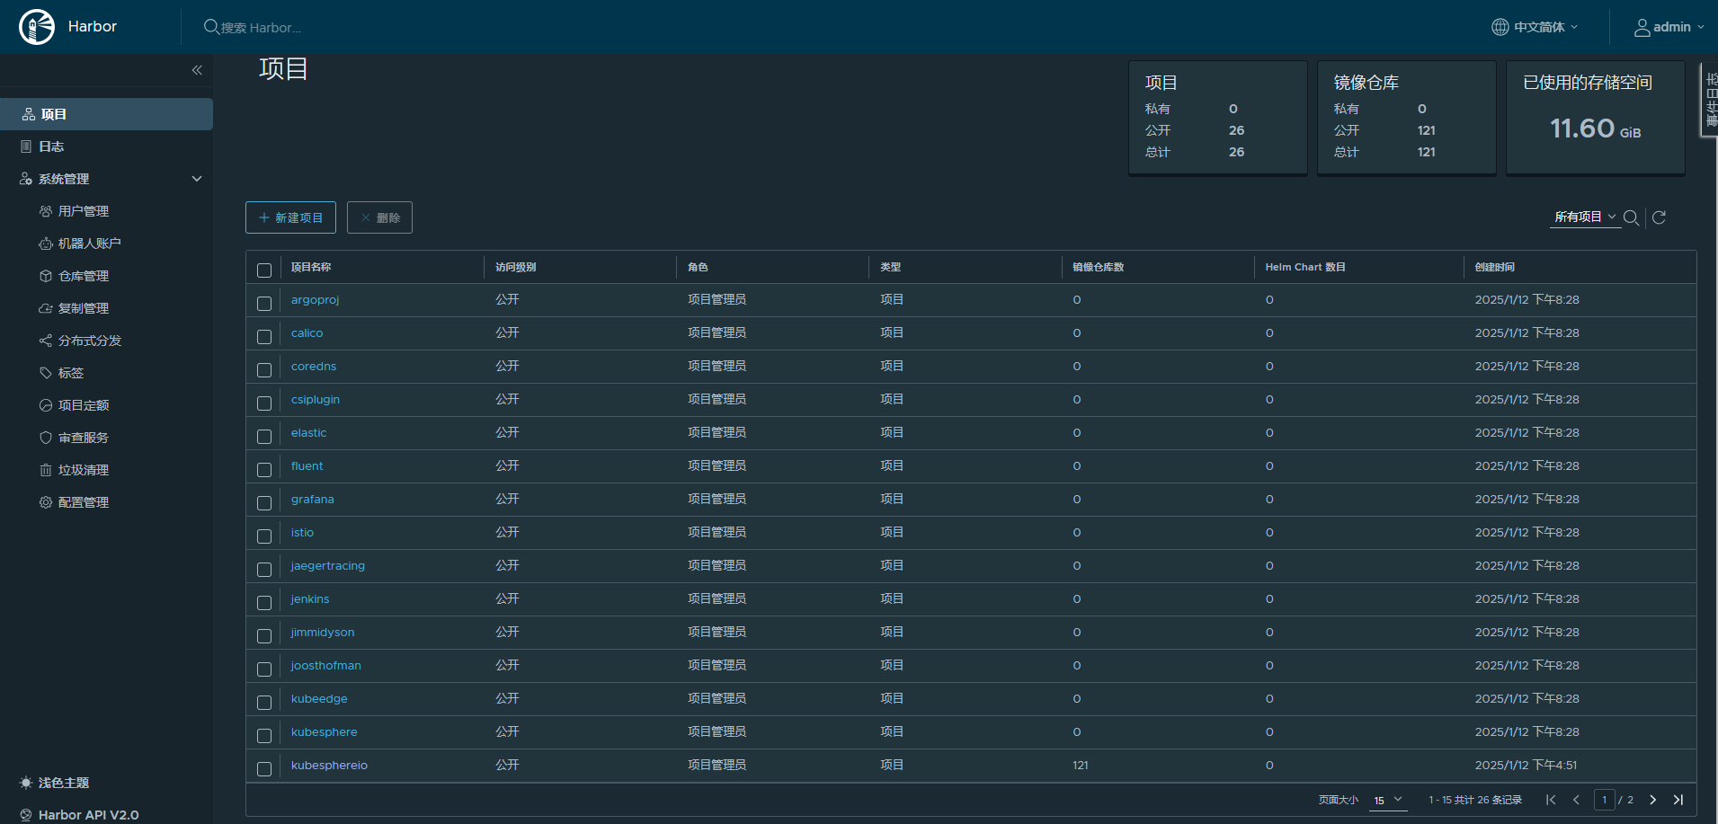
Task: Open the kubesphereio project link
Action: click(x=329, y=766)
